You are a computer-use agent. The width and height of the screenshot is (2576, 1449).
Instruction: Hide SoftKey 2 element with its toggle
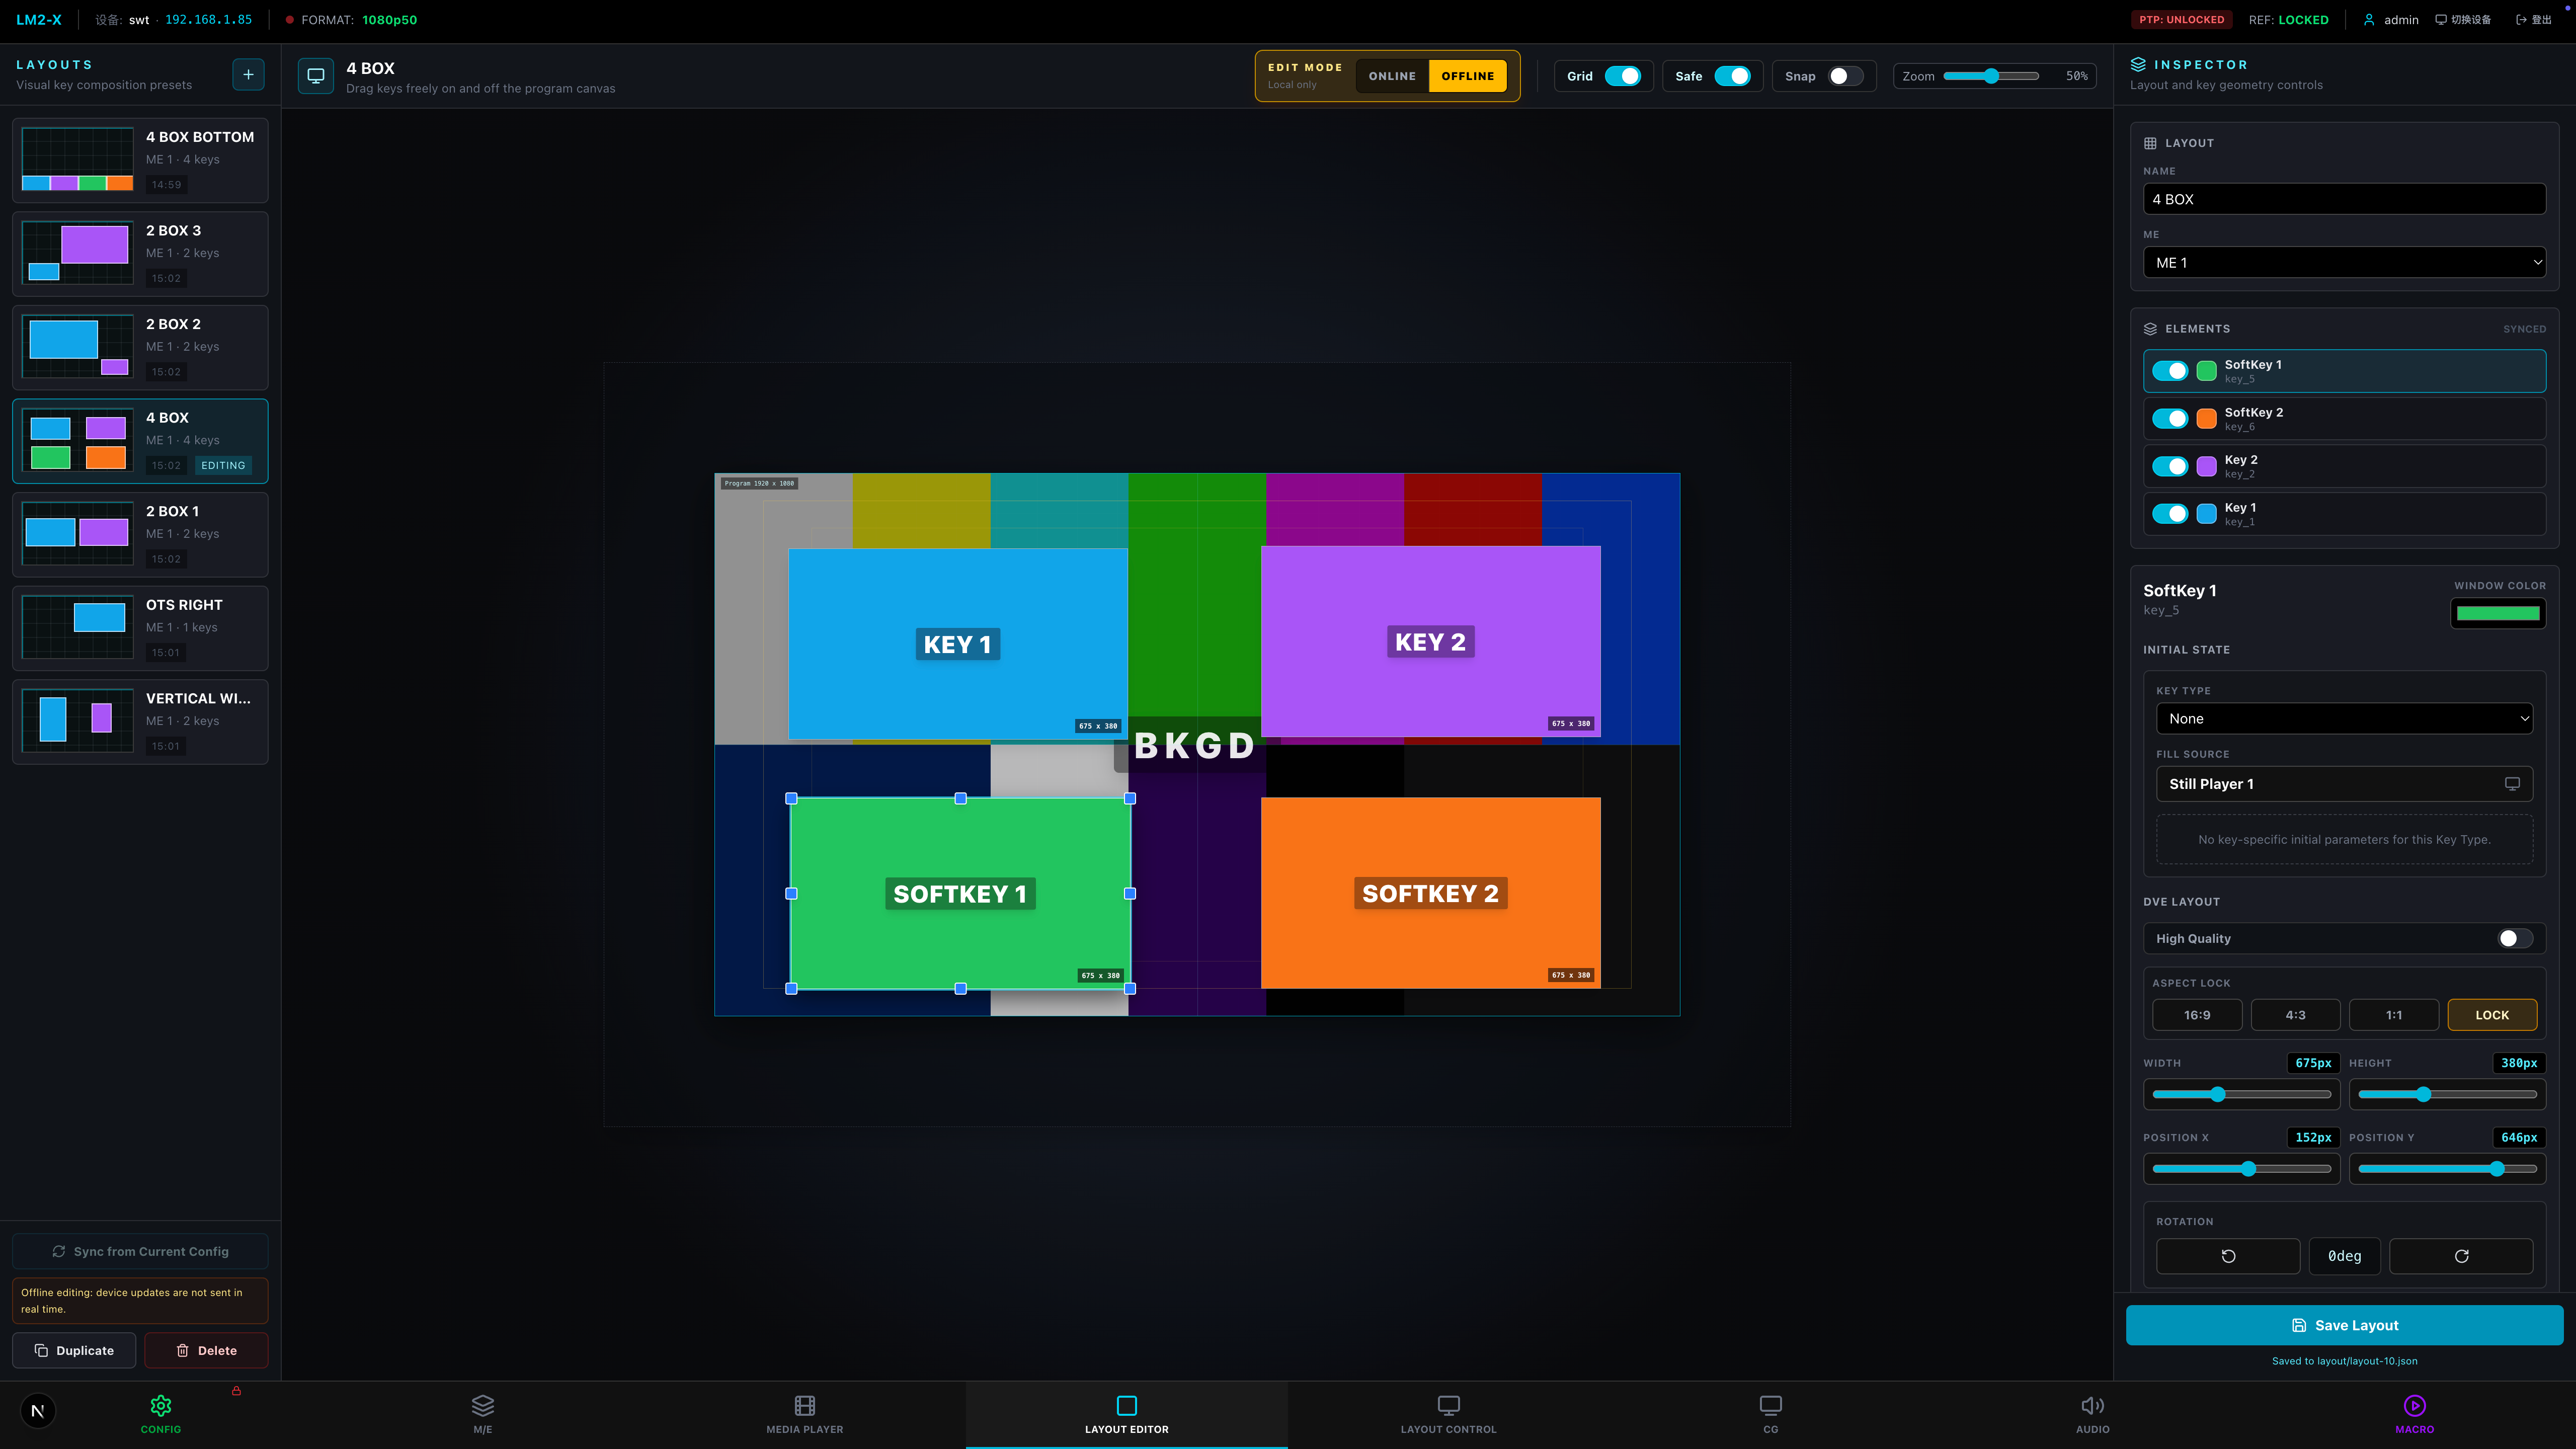2170,419
